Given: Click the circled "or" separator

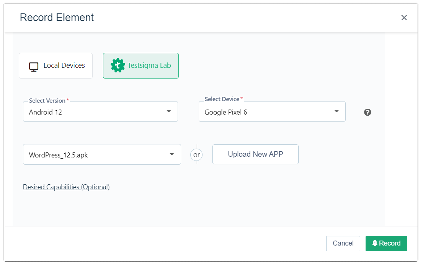Looking at the screenshot, I should [x=196, y=155].
